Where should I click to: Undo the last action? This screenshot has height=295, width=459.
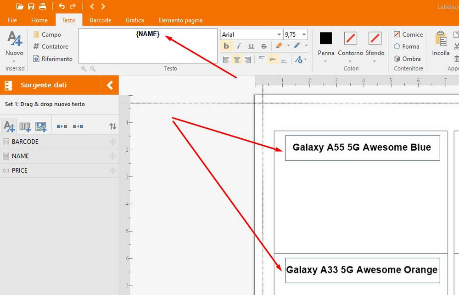[62, 6]
